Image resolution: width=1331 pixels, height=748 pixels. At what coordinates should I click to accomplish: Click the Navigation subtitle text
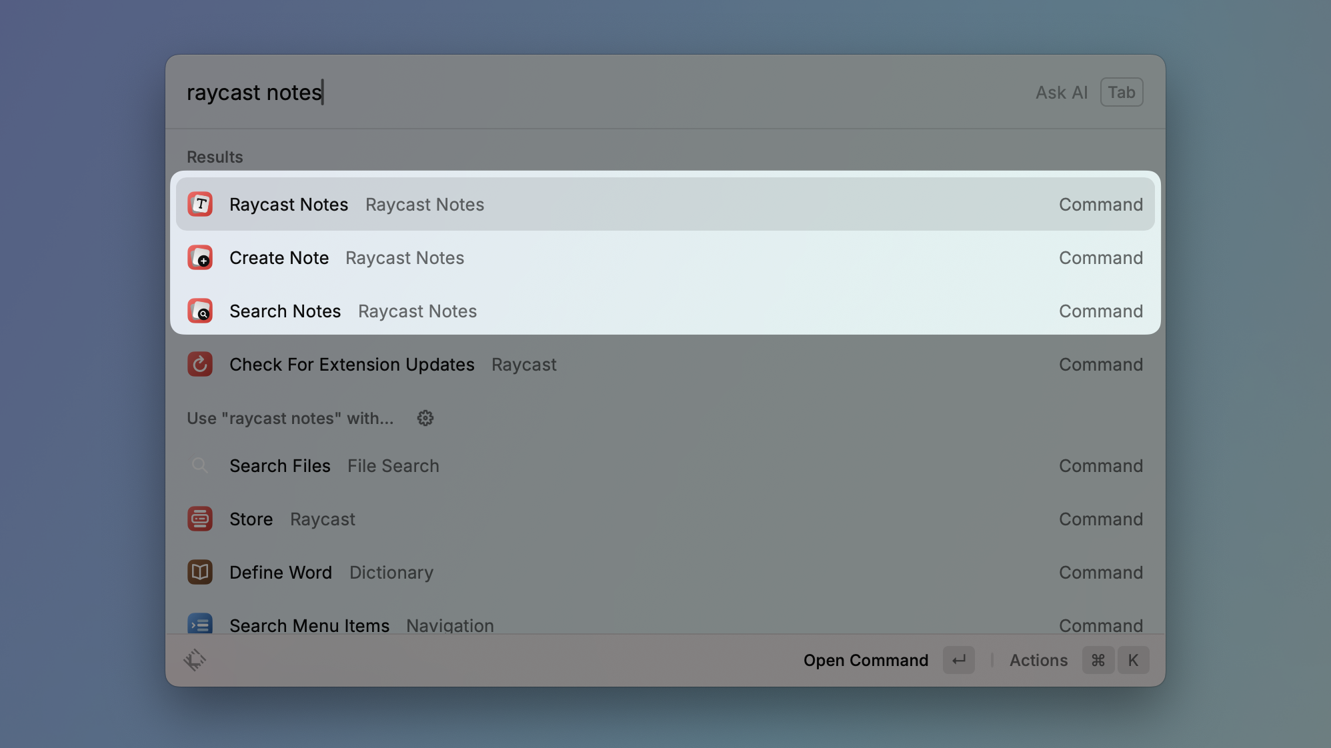pos(450,625)
